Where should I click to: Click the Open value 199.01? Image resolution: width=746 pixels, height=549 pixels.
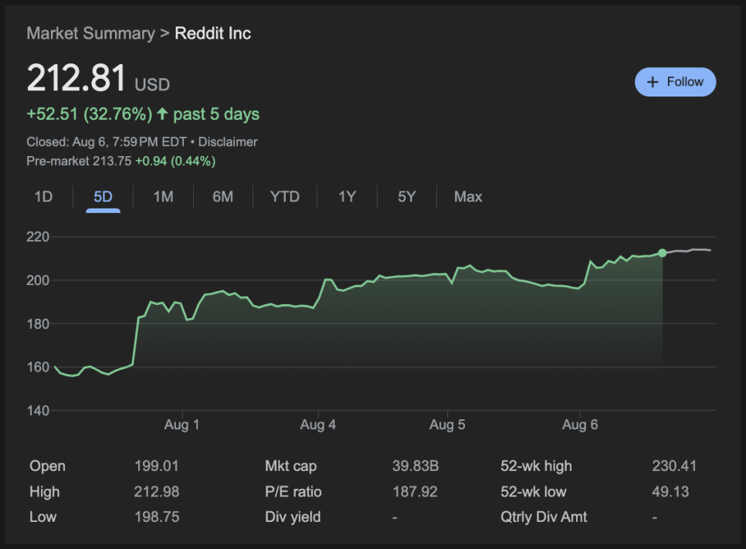(157, 466)
